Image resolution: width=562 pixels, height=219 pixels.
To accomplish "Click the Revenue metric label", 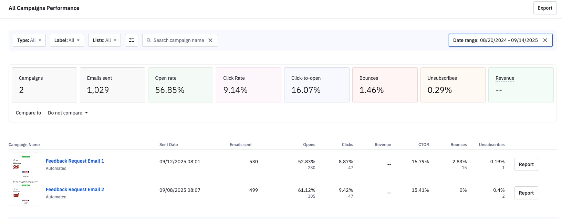I will 504,78.
